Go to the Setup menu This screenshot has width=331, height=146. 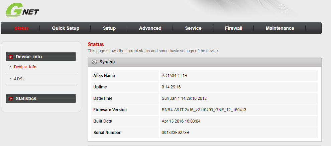[x=109, y=28]
